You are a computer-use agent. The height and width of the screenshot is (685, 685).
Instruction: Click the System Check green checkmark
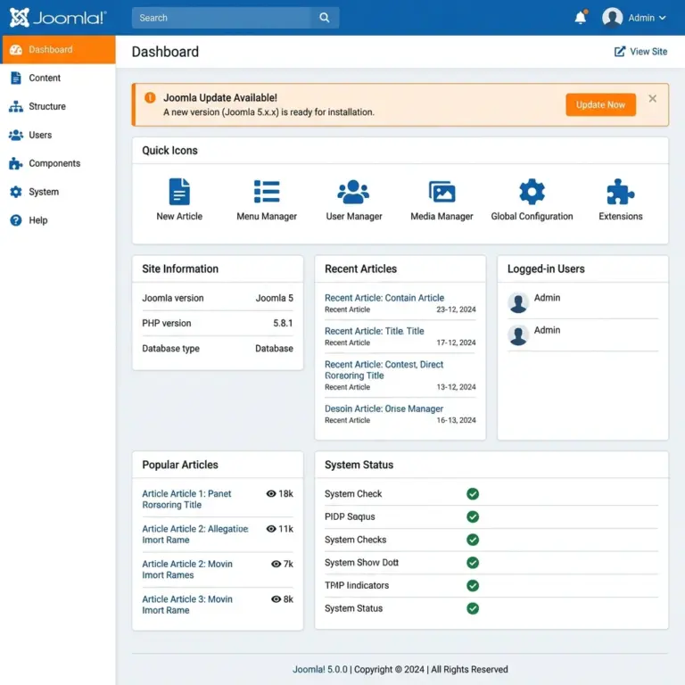tap(472, 493)
